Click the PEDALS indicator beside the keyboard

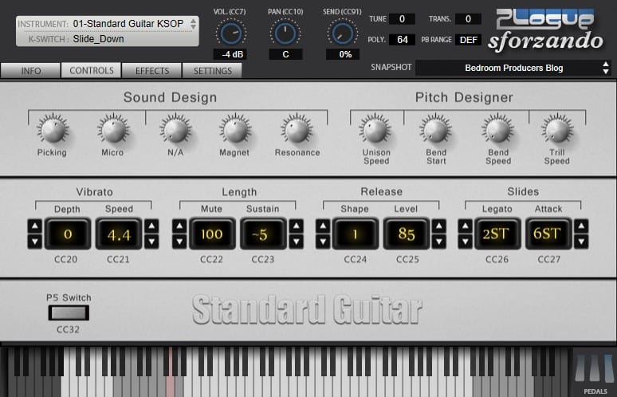(595, 372)
